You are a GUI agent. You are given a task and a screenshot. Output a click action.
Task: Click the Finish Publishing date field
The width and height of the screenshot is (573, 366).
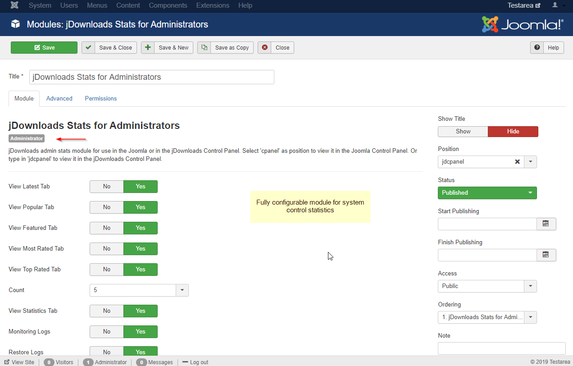pyautogui.click(x=487, y=255)
